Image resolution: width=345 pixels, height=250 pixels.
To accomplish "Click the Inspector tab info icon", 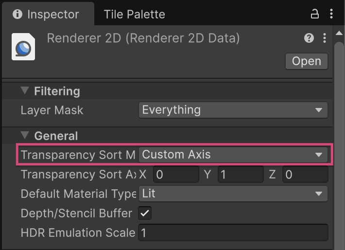I will pos(17,15).
